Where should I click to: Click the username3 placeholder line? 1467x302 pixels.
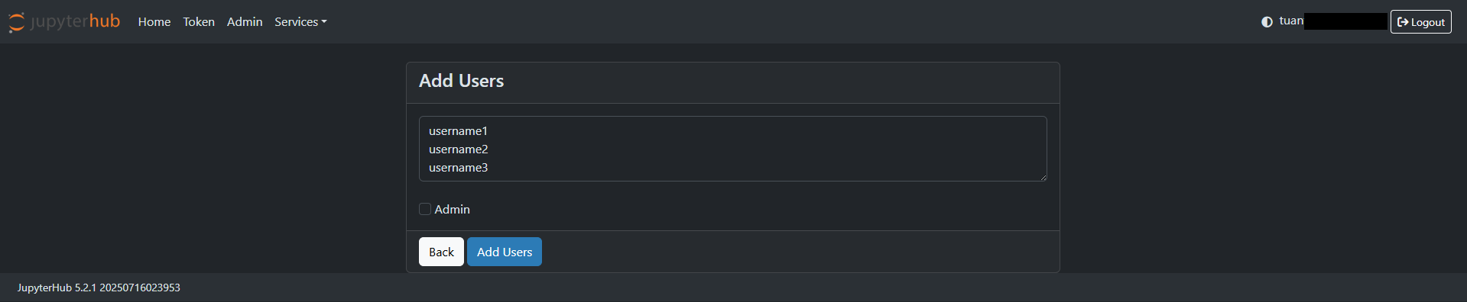pyautogui.click(x=459, y=168)
